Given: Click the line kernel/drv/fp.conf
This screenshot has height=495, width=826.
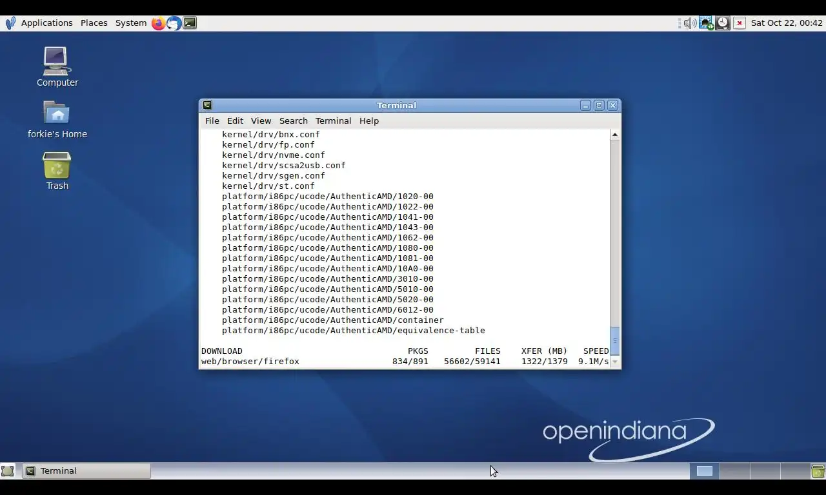Looking at the screenshot, I should [268, 145].
